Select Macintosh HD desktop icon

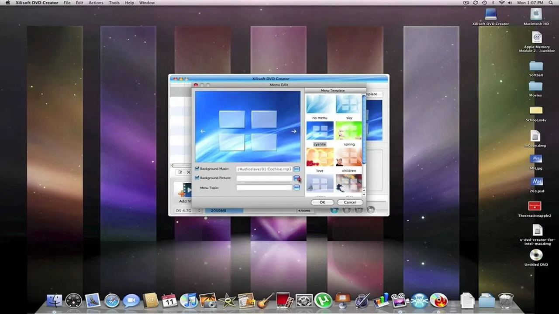pyautogui.click(x=536, y=16)
